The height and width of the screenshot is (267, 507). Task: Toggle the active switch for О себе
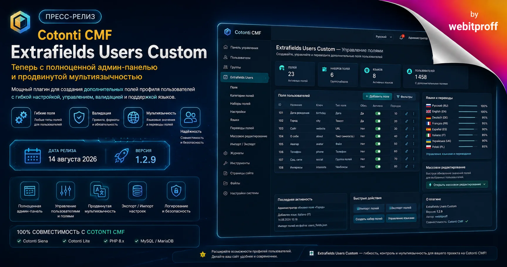[x=378, y=136]
